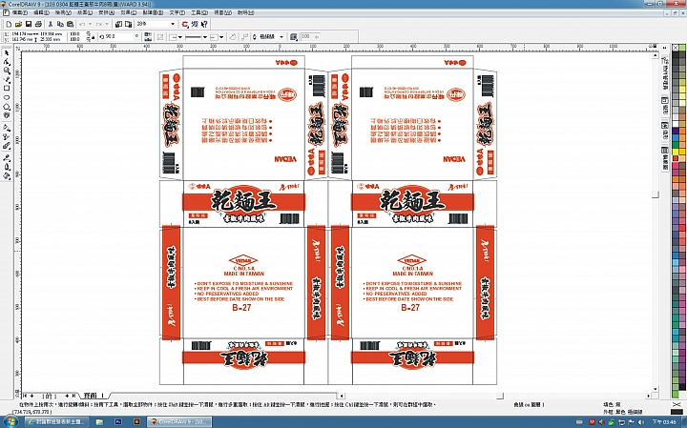Go to first page navigation button

[26, 396]
